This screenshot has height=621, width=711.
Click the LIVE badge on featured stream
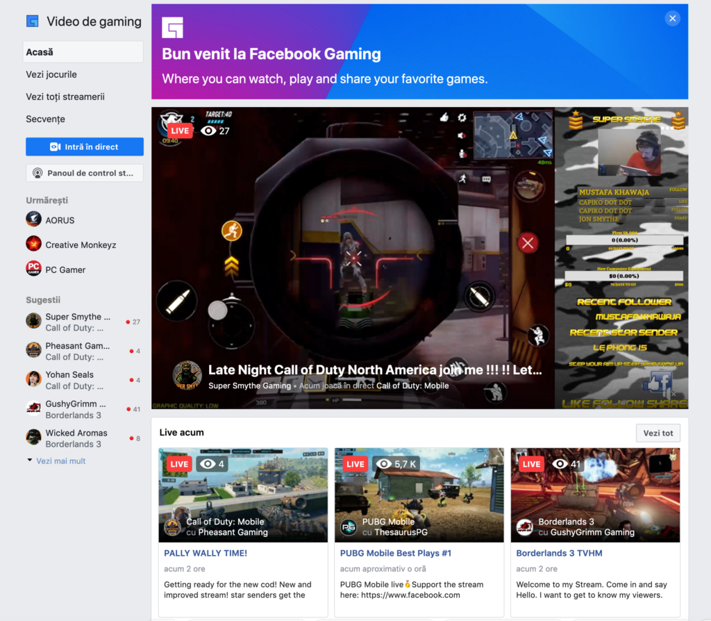click(180, 131)
